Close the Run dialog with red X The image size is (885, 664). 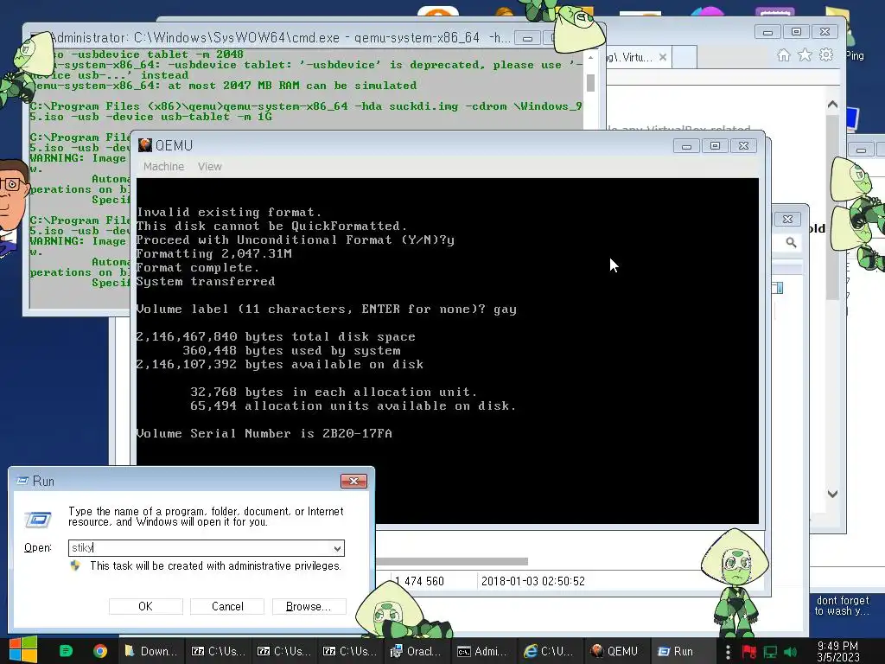coord(353,481)
